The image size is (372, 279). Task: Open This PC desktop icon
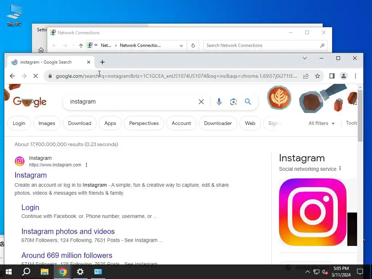tap(14, 15)
